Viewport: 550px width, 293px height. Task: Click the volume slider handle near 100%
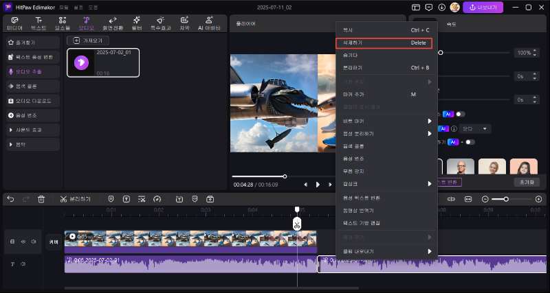pyautogui.click(x=441, y=53)
